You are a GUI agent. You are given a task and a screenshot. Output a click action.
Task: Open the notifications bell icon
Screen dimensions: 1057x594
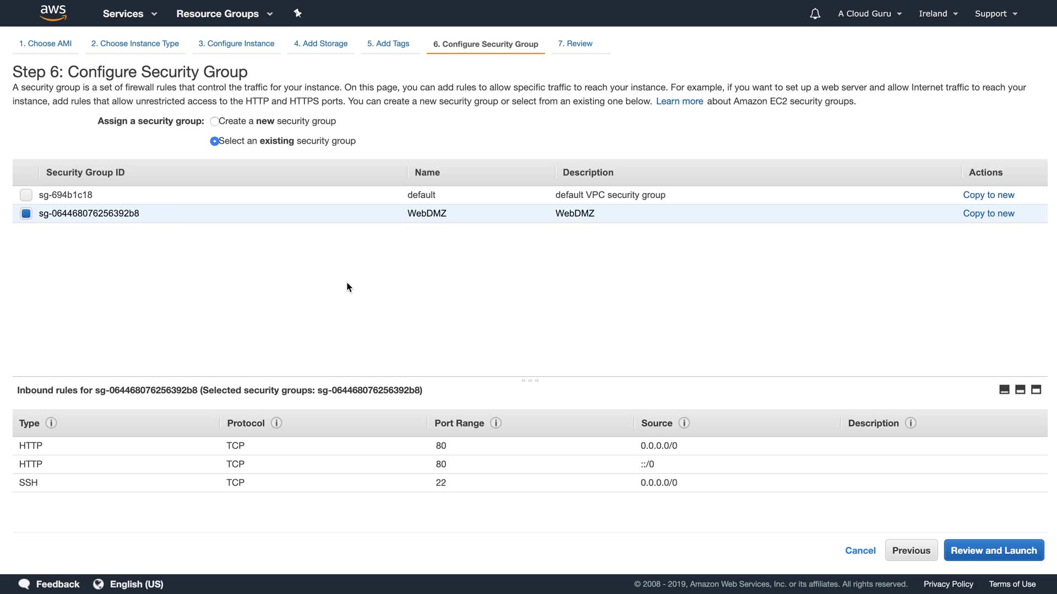point(815,14)
